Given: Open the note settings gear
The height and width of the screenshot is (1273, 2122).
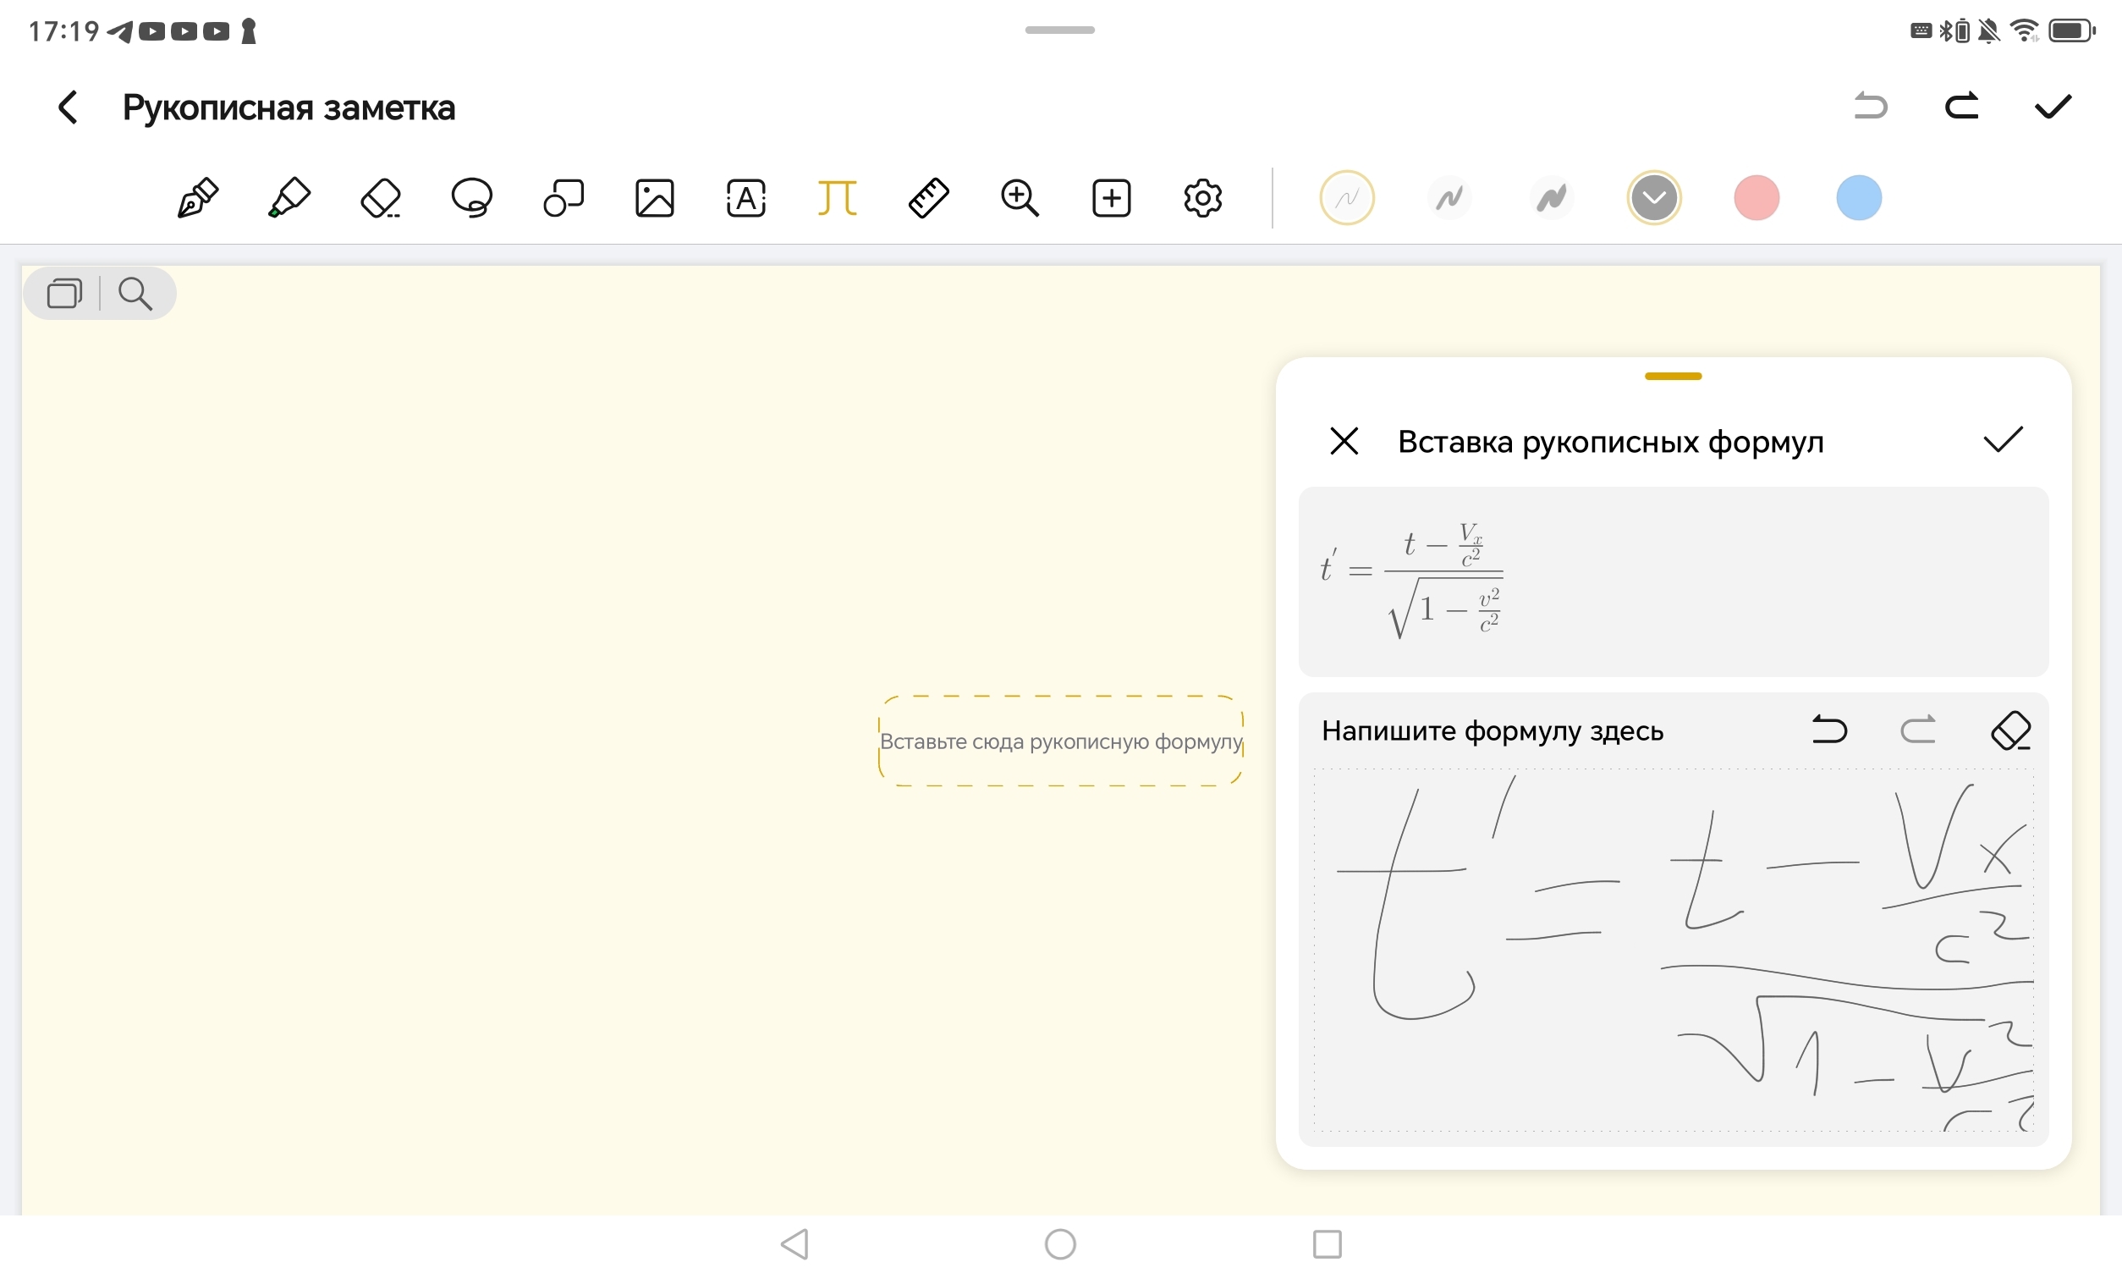Looking at the screenshot, I should [x=1202, y=198].
